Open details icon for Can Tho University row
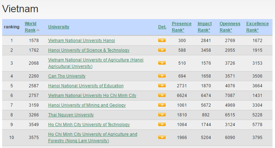Viewport: 275px width, 148px height. pos(162,76)
